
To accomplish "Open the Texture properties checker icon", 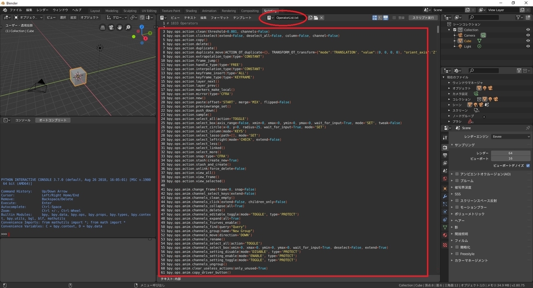I will pos(445,245).
